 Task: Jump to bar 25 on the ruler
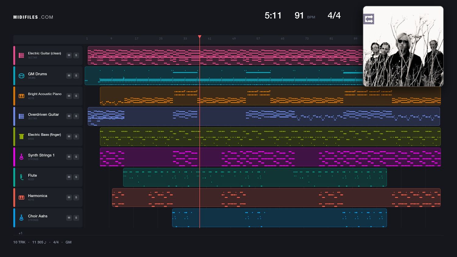161,39
